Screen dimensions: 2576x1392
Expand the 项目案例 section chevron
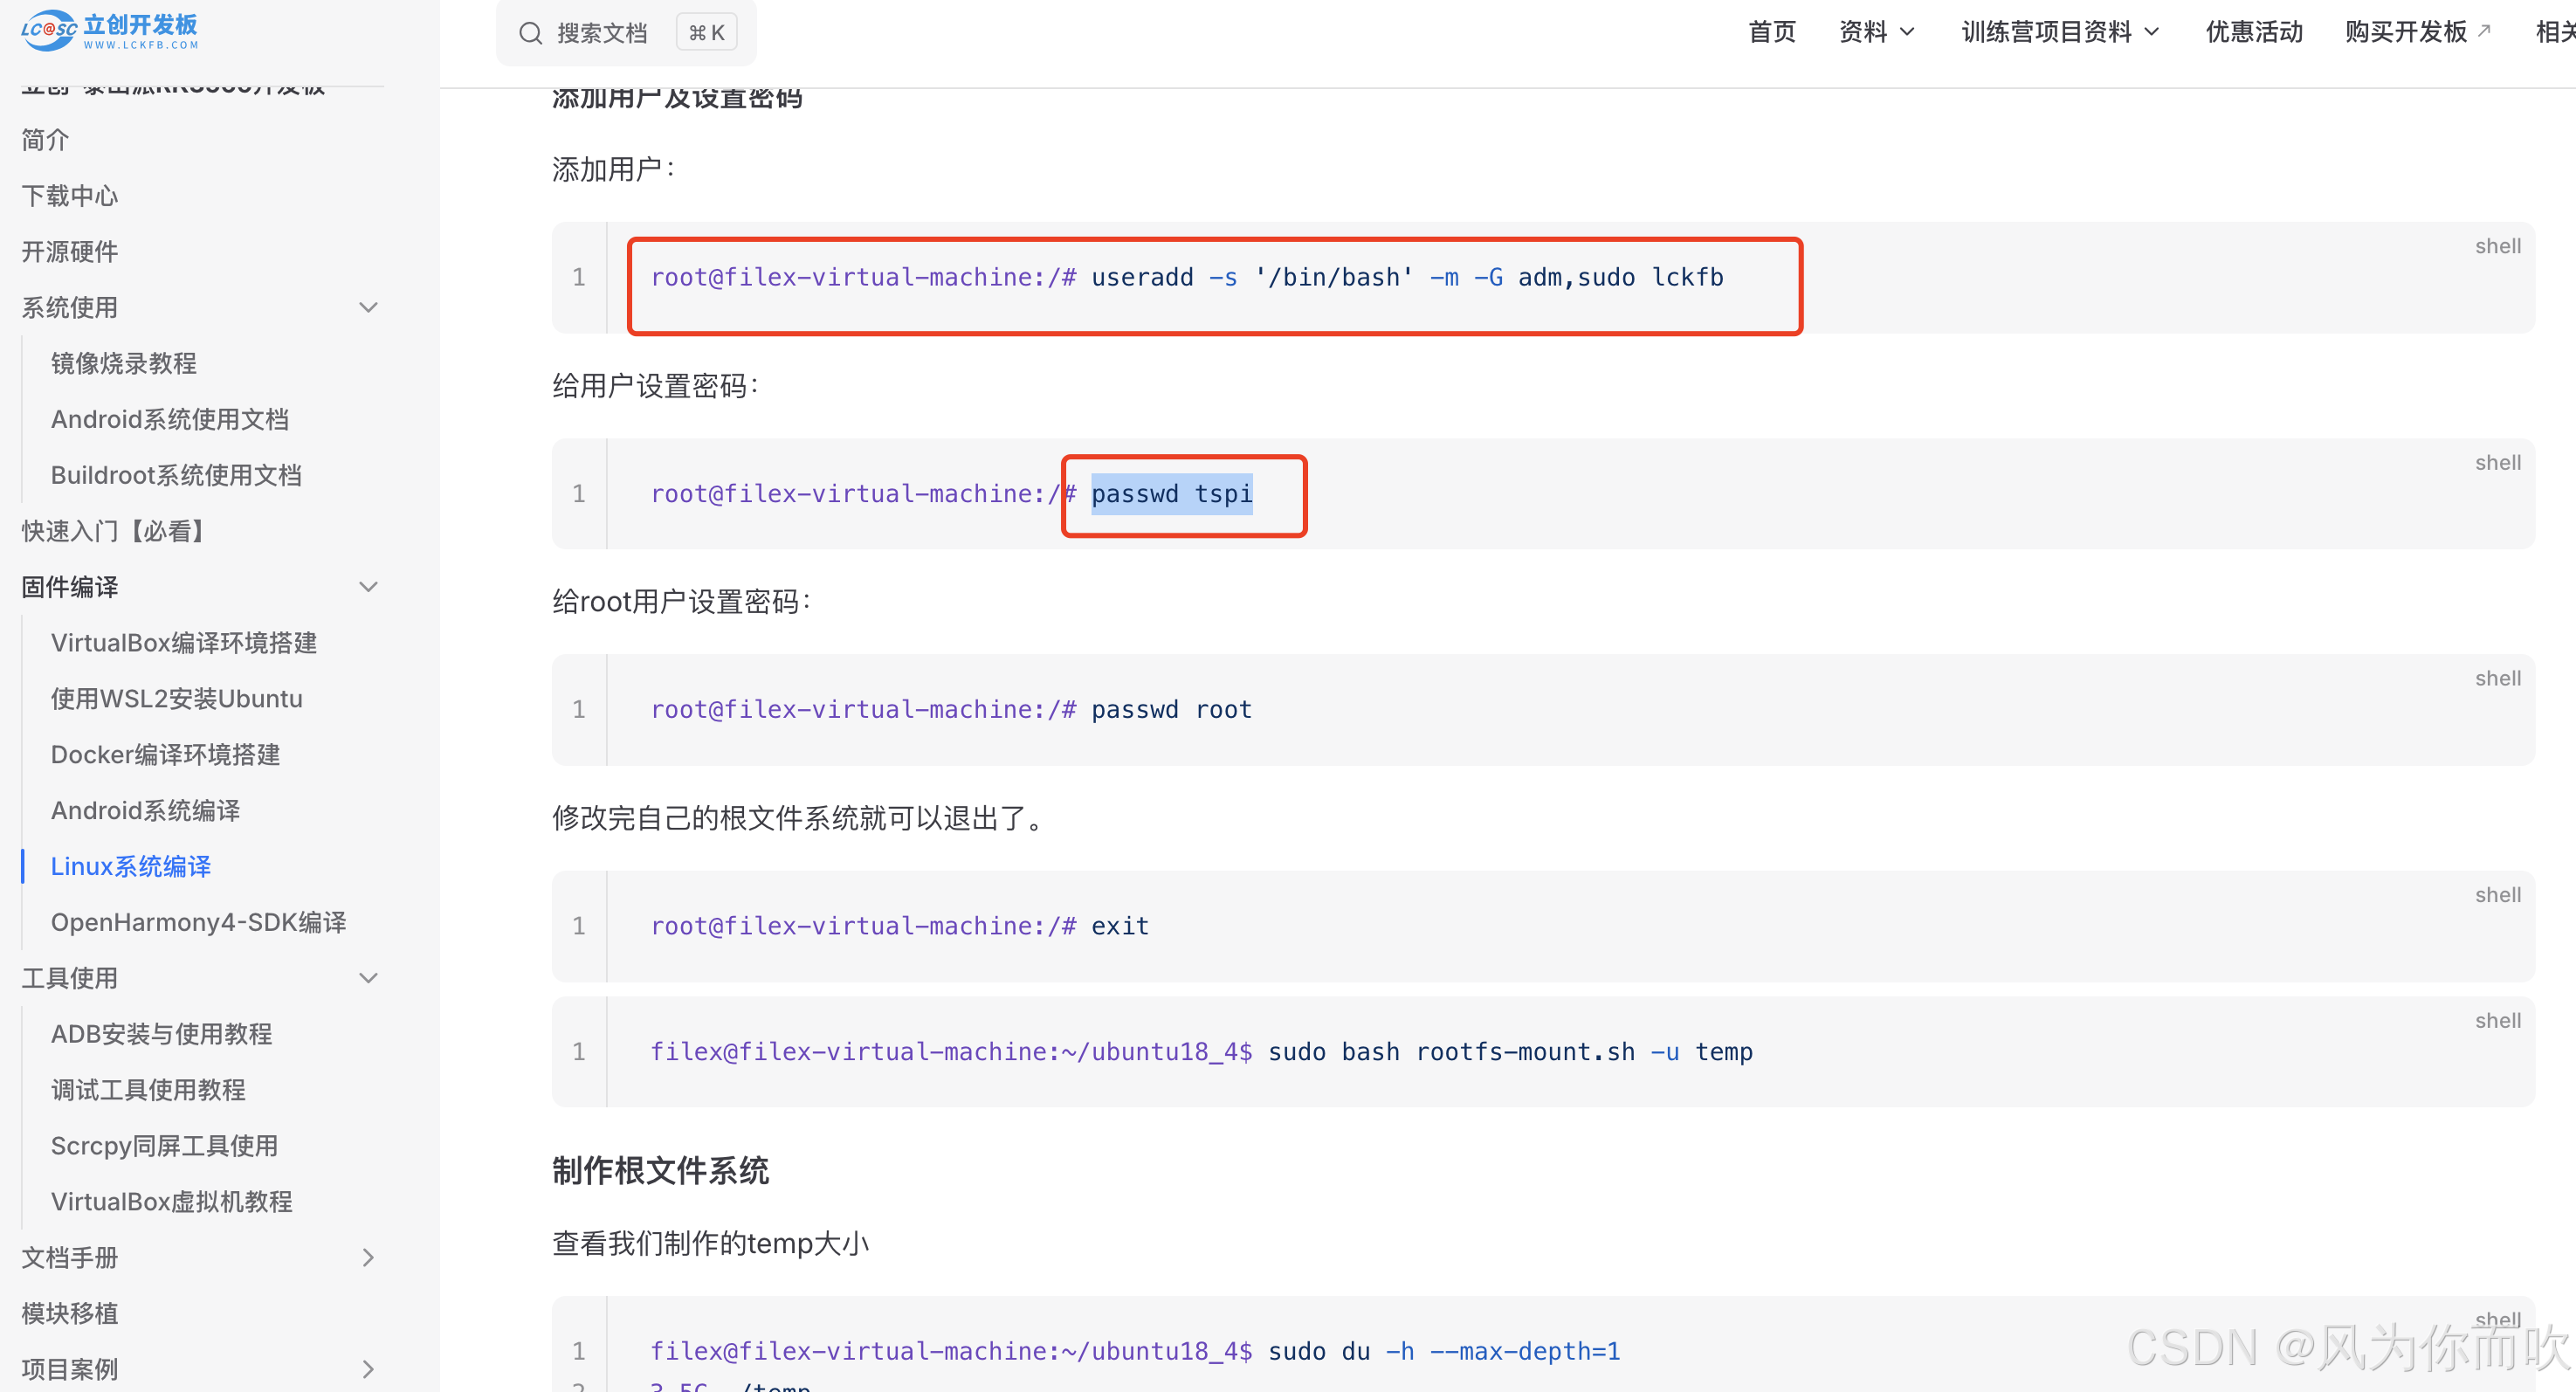(368, 1370)
